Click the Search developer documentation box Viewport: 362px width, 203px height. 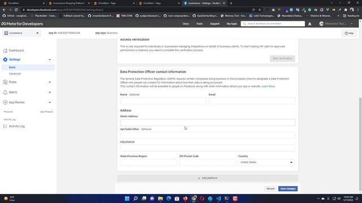[273, 24]
